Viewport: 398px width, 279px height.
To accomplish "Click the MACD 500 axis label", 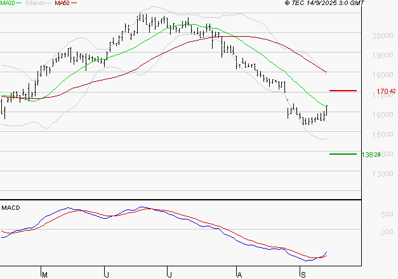I will pos(387,214).
